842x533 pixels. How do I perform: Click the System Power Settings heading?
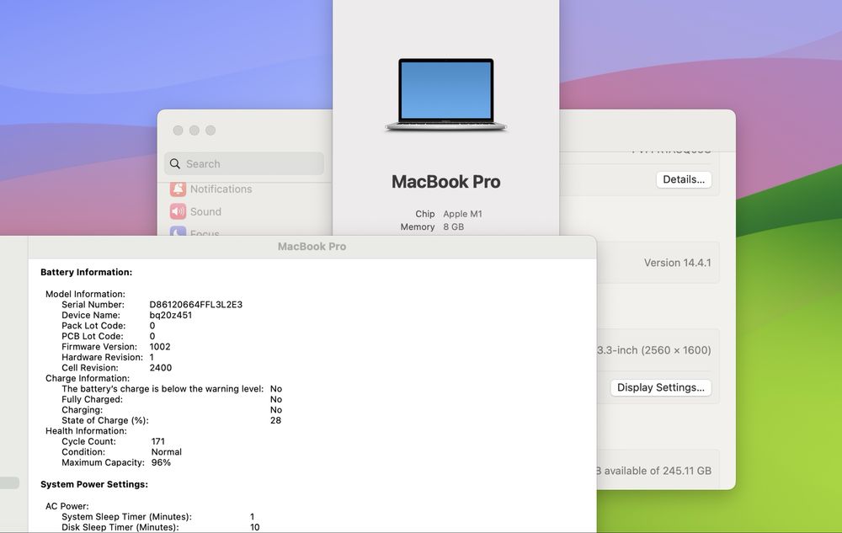coord(94,484)
